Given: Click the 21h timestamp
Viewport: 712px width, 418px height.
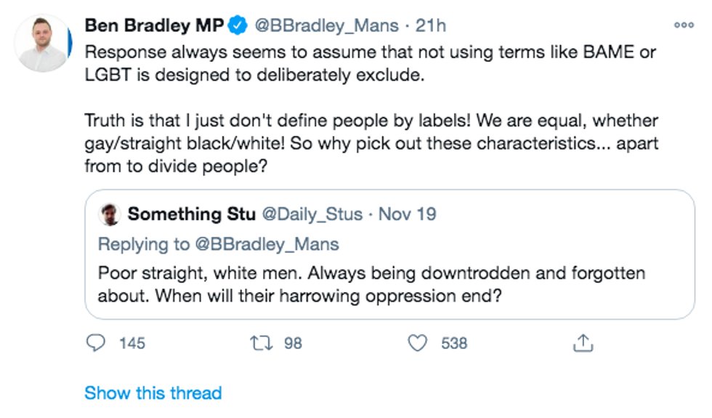Looking at the screenshot, I should pos(430,26).
